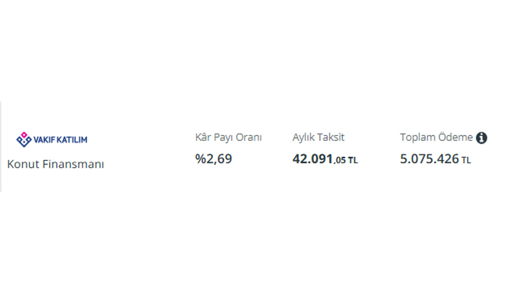Image resolution: width=521 pixels, height=293 pixels.
Task: Select the 42.091 monthly installment amount
Action: pos(313,159)
